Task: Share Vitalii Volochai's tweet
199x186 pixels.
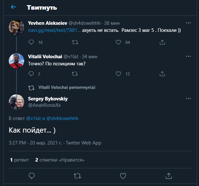Action: click(162, 74)
